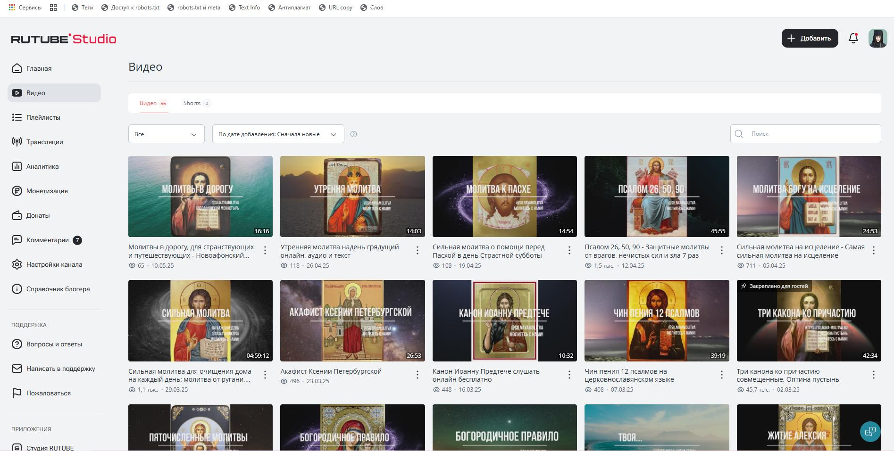Click title Канон Иоанну Предтече слушать онлайн
This screenshot has width=894, height=451.
(x=486, y=375)
